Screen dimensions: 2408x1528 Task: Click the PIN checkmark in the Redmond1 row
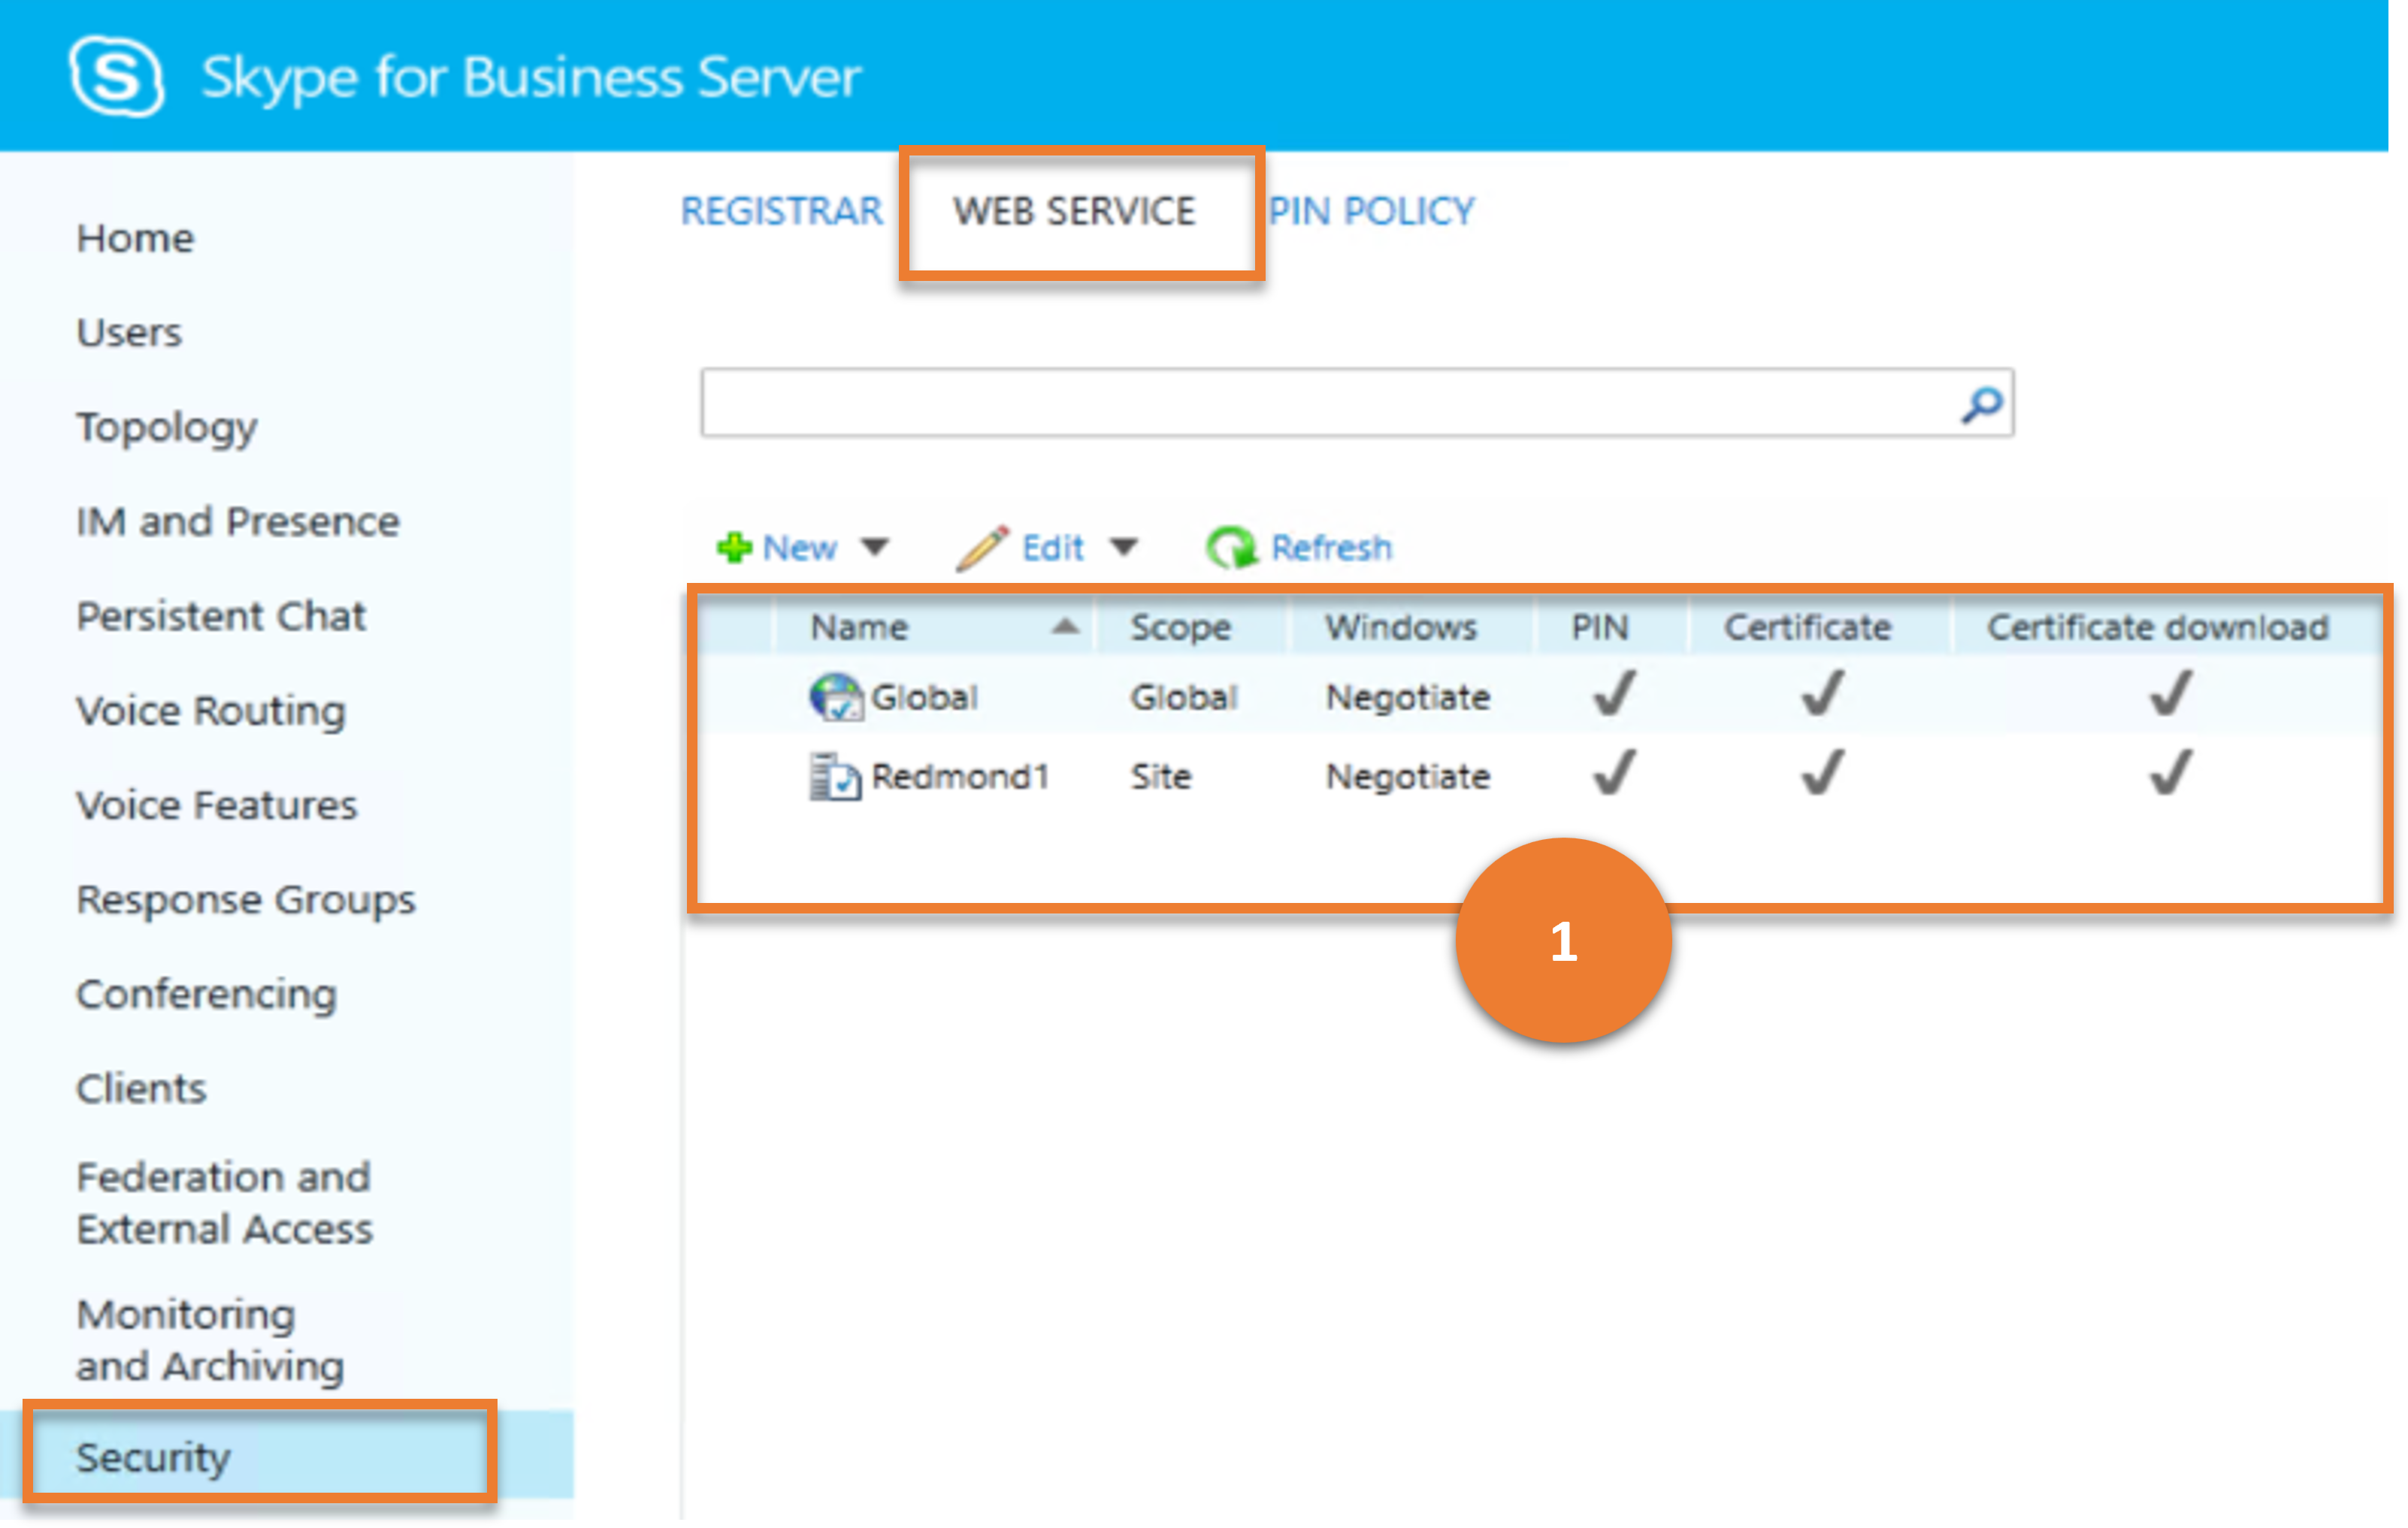click(x=1614, y=774)
